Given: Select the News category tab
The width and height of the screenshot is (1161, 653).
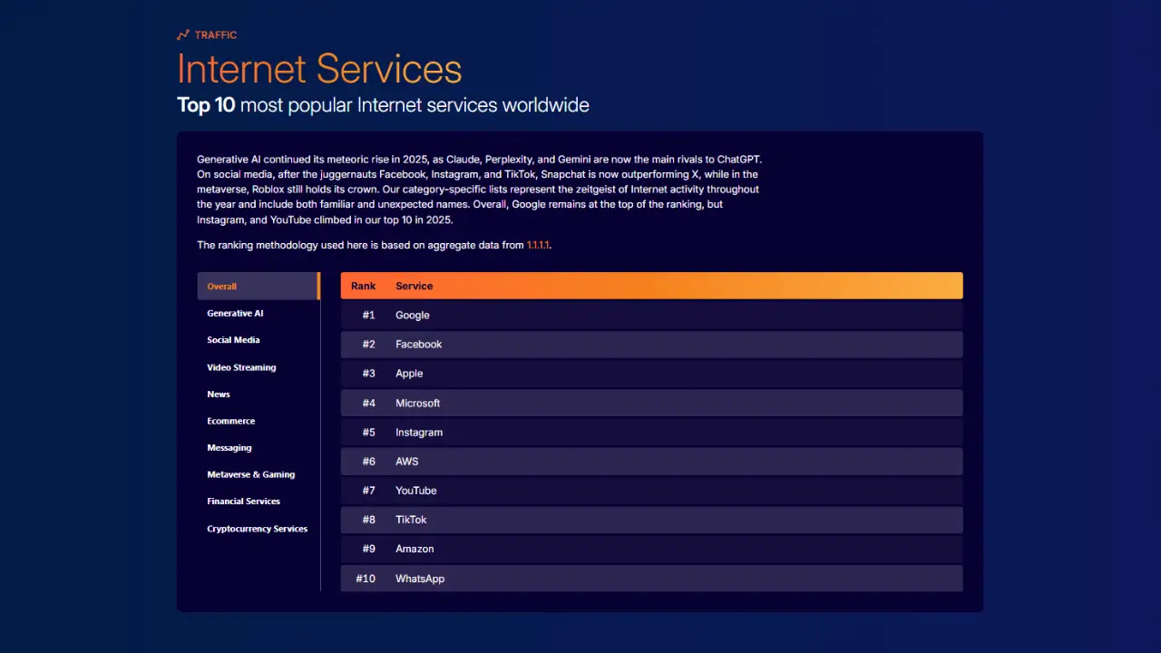Looking at the screenshot, I should (x=219, y=395).
